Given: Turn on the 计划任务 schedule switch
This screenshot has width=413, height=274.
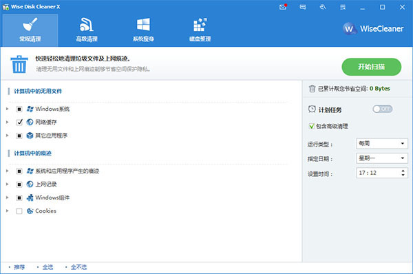Looking at the screenshot, I should [383, 109].
